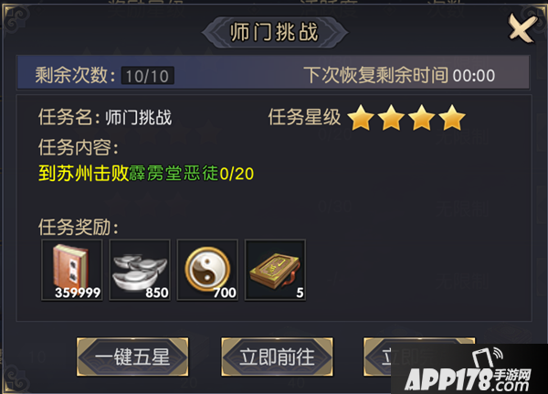Screen dimensions: 548x394
Task: Select the 10/10 remaining attempts counter
Action: (x=147, y=76)
